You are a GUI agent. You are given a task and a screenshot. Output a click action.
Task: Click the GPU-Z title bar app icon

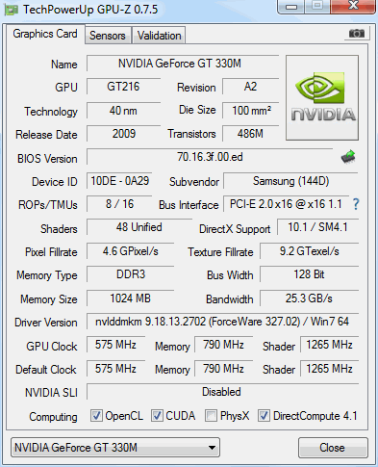click(12, 10)
